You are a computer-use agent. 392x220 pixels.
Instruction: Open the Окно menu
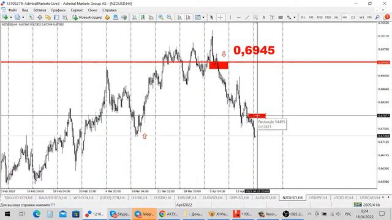92,10
